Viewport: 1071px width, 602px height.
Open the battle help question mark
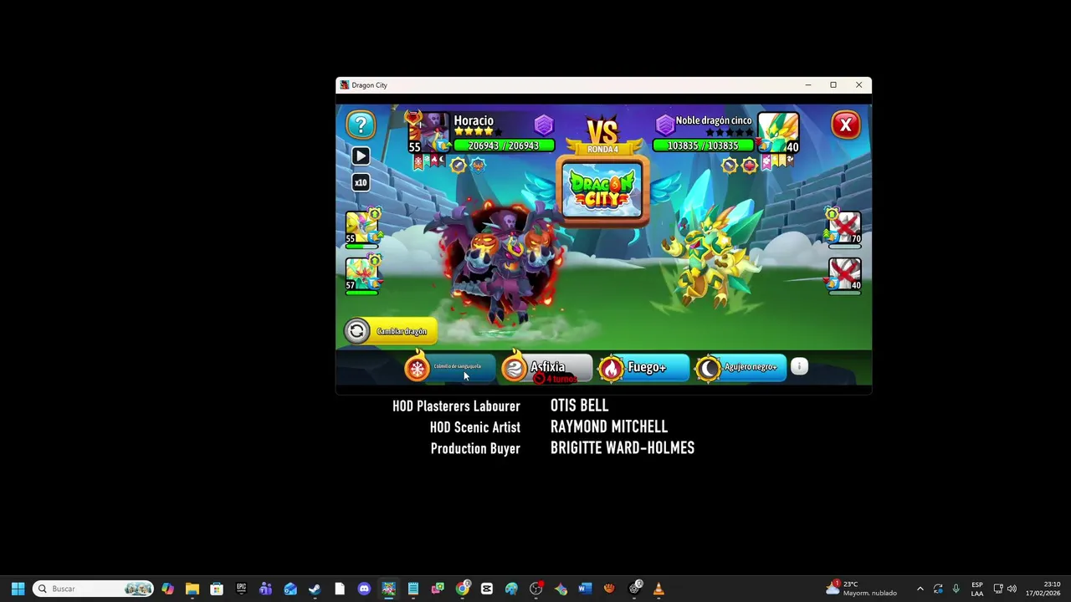(x=361, y=125)
